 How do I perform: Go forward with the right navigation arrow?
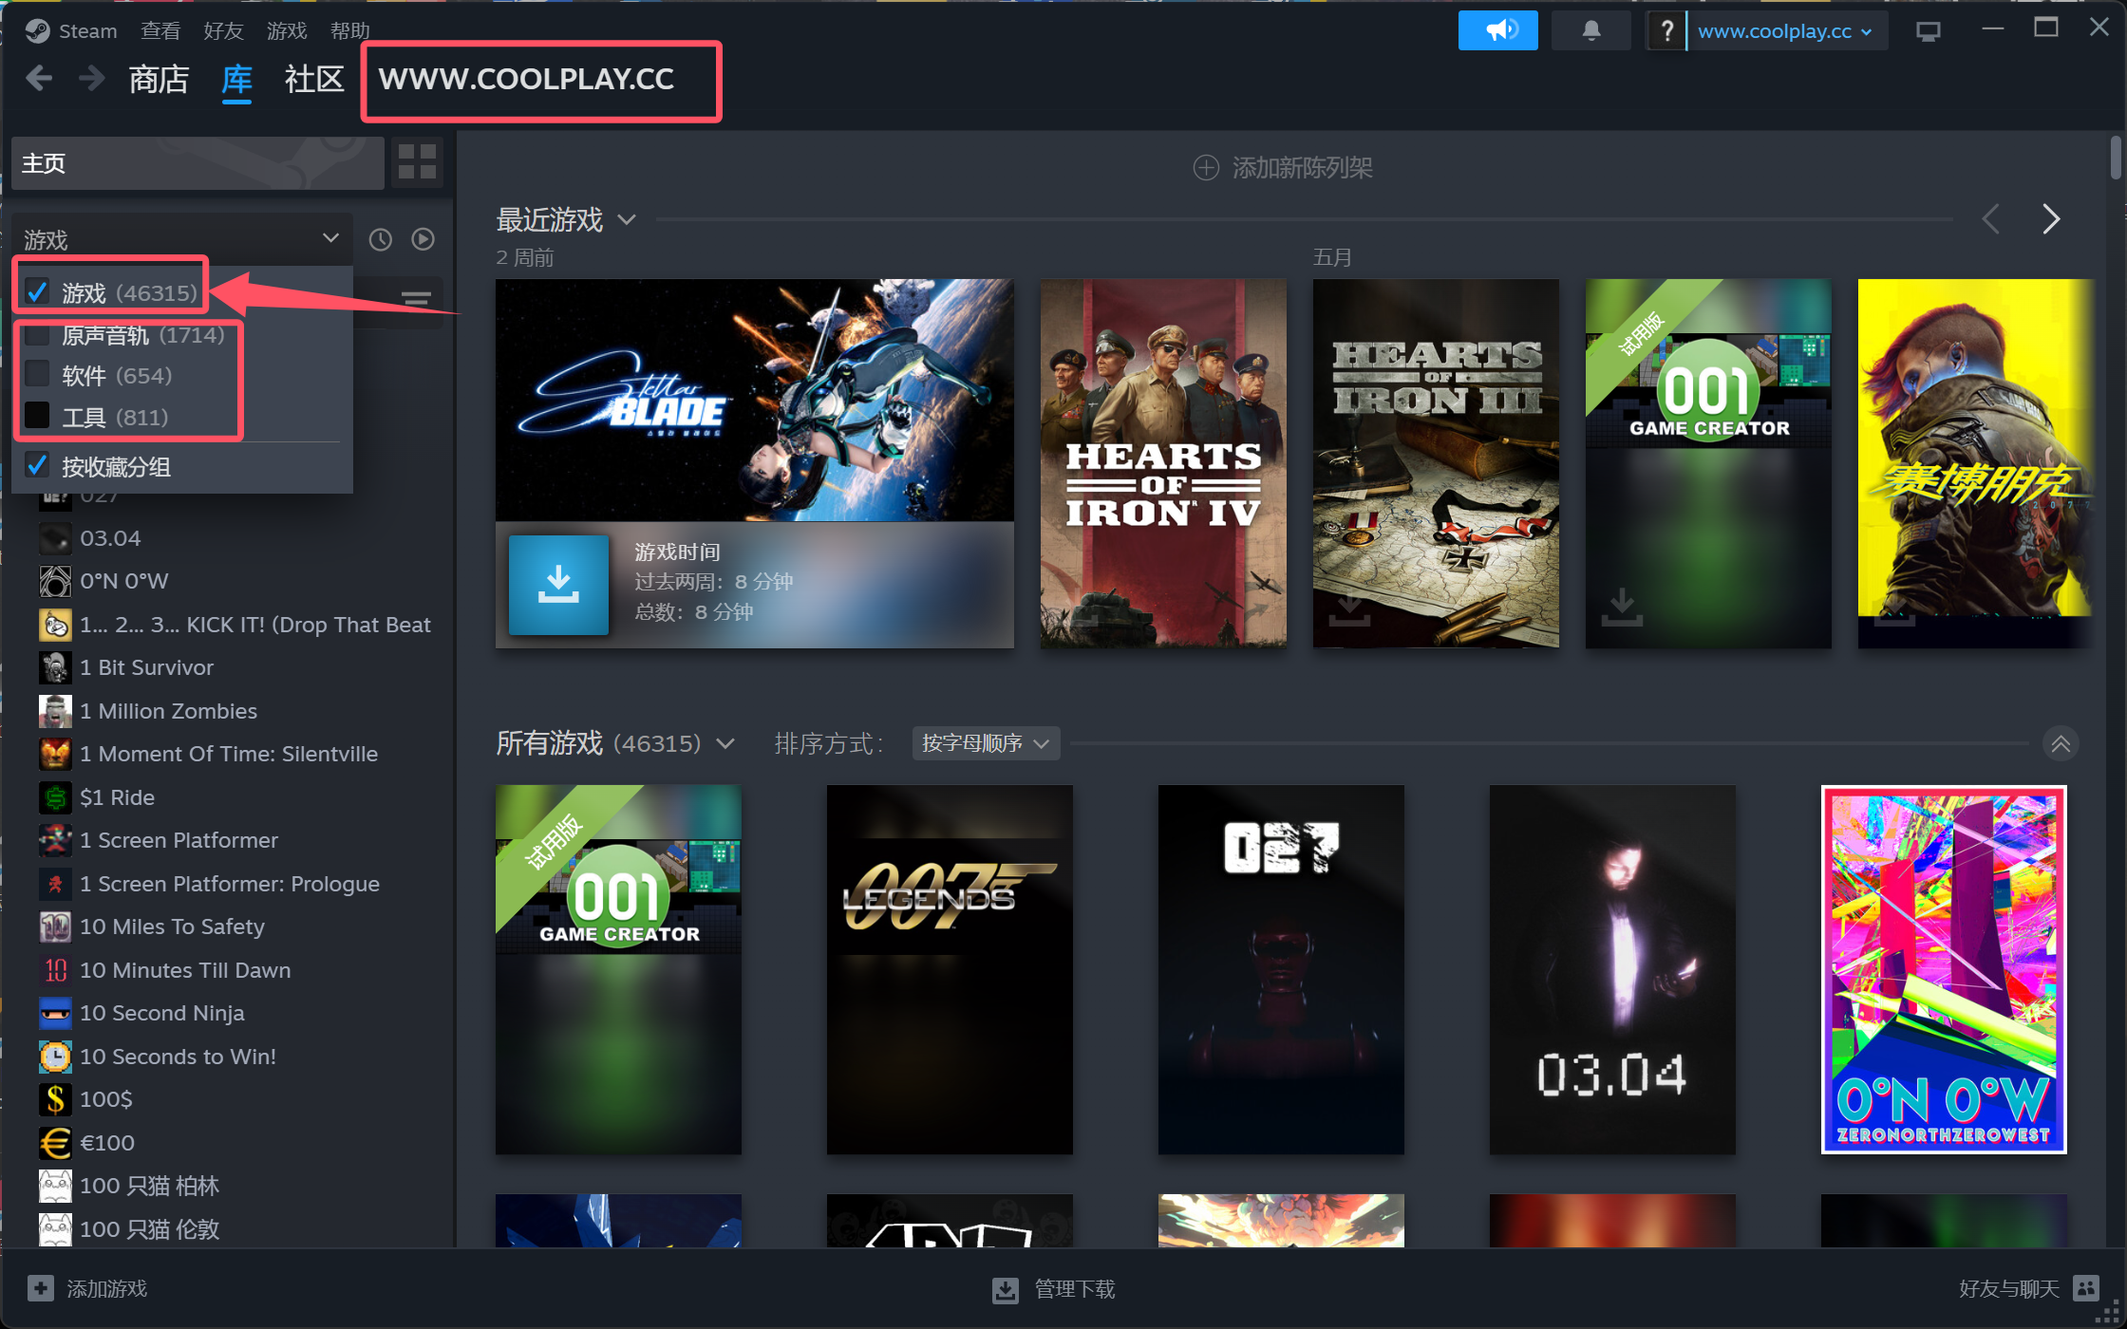(92, 78)
